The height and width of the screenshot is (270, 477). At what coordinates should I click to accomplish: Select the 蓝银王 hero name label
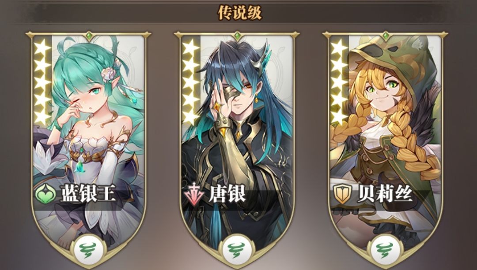coord(88,193)
